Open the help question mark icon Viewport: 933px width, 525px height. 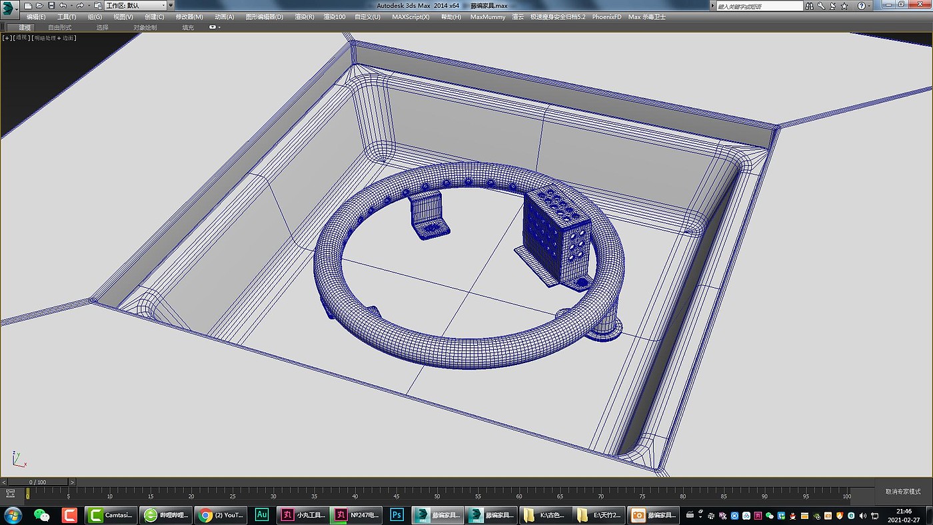pos(860,5)
